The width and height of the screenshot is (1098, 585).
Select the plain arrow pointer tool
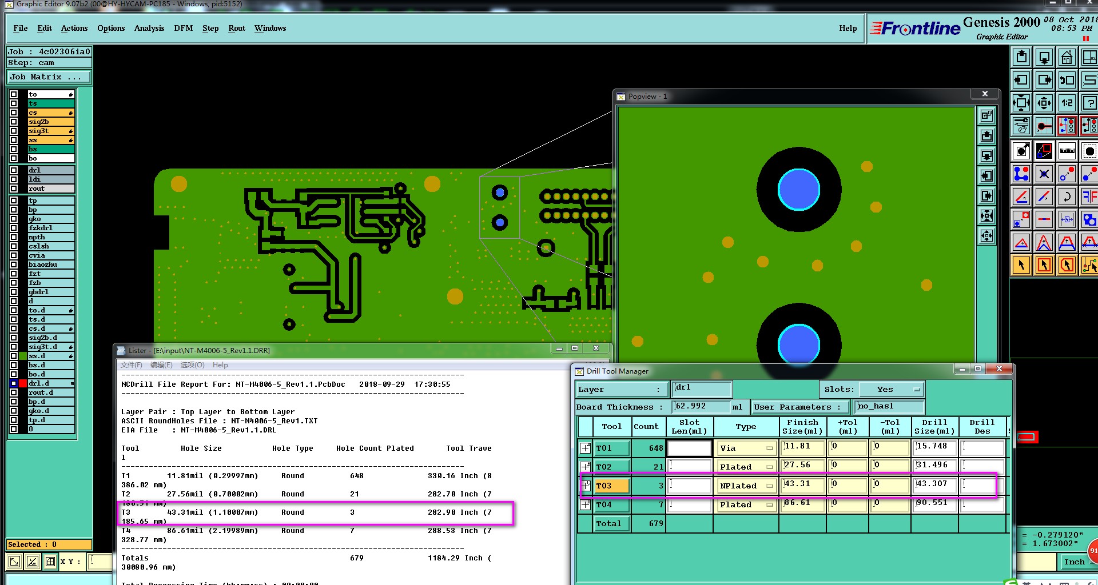1021,265
